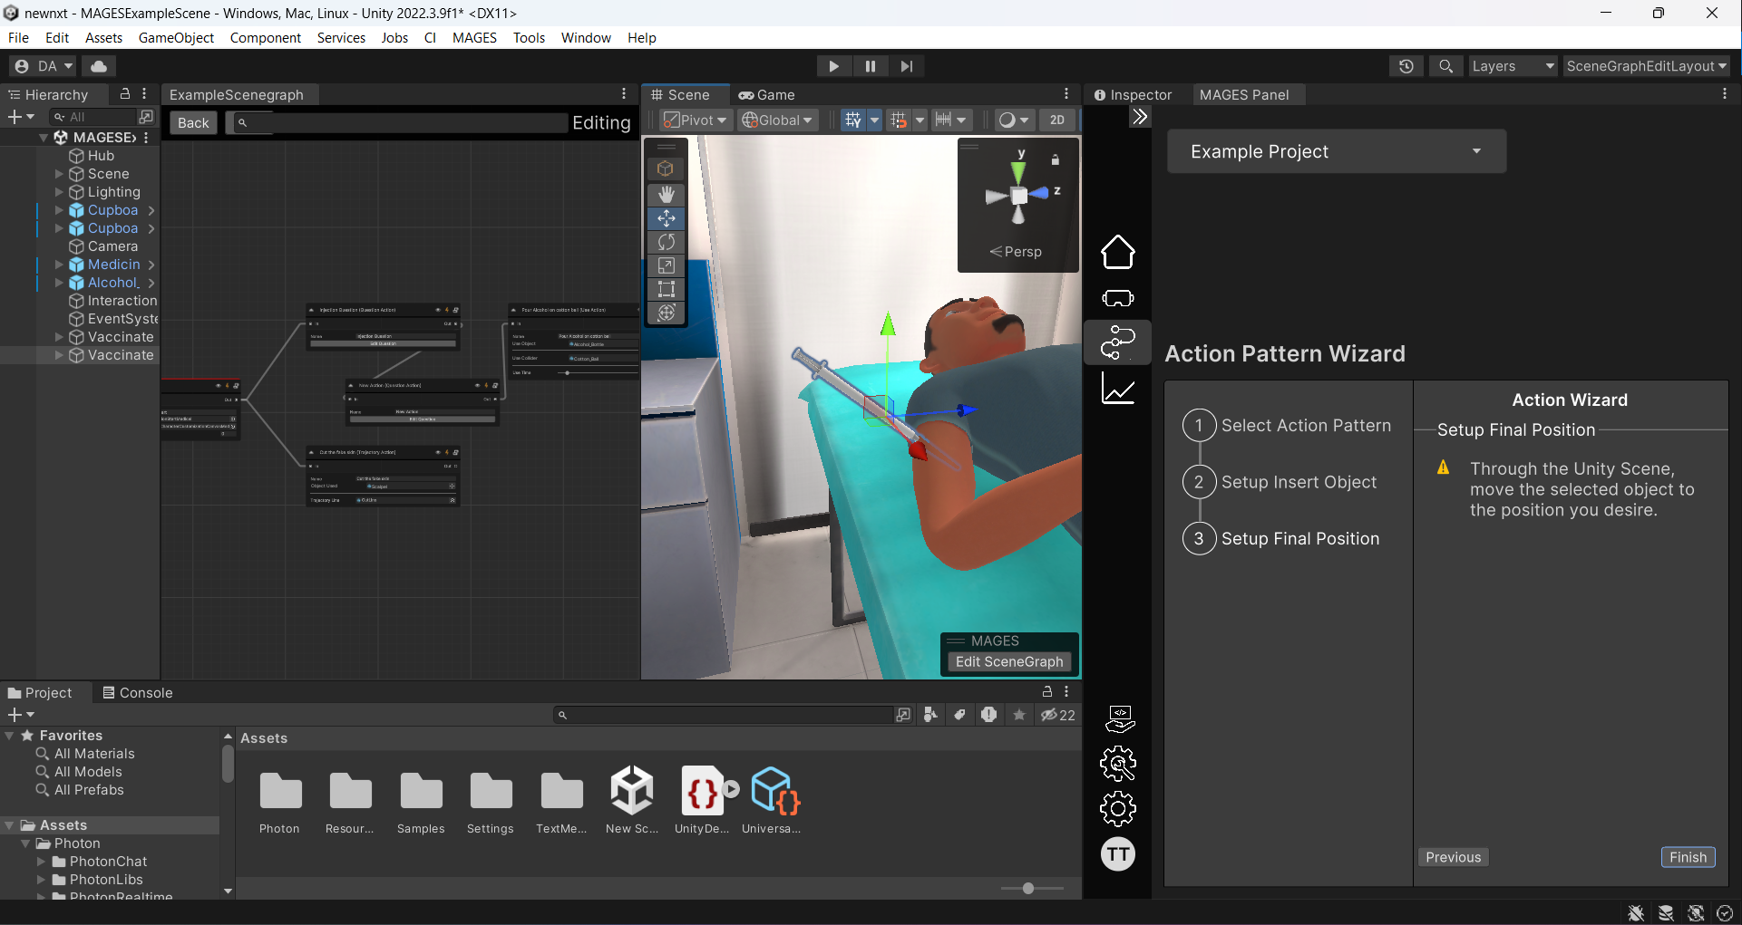Expand the Lighting hierarchy item
Screen dimensions: 1742x925
pos(59,192)
